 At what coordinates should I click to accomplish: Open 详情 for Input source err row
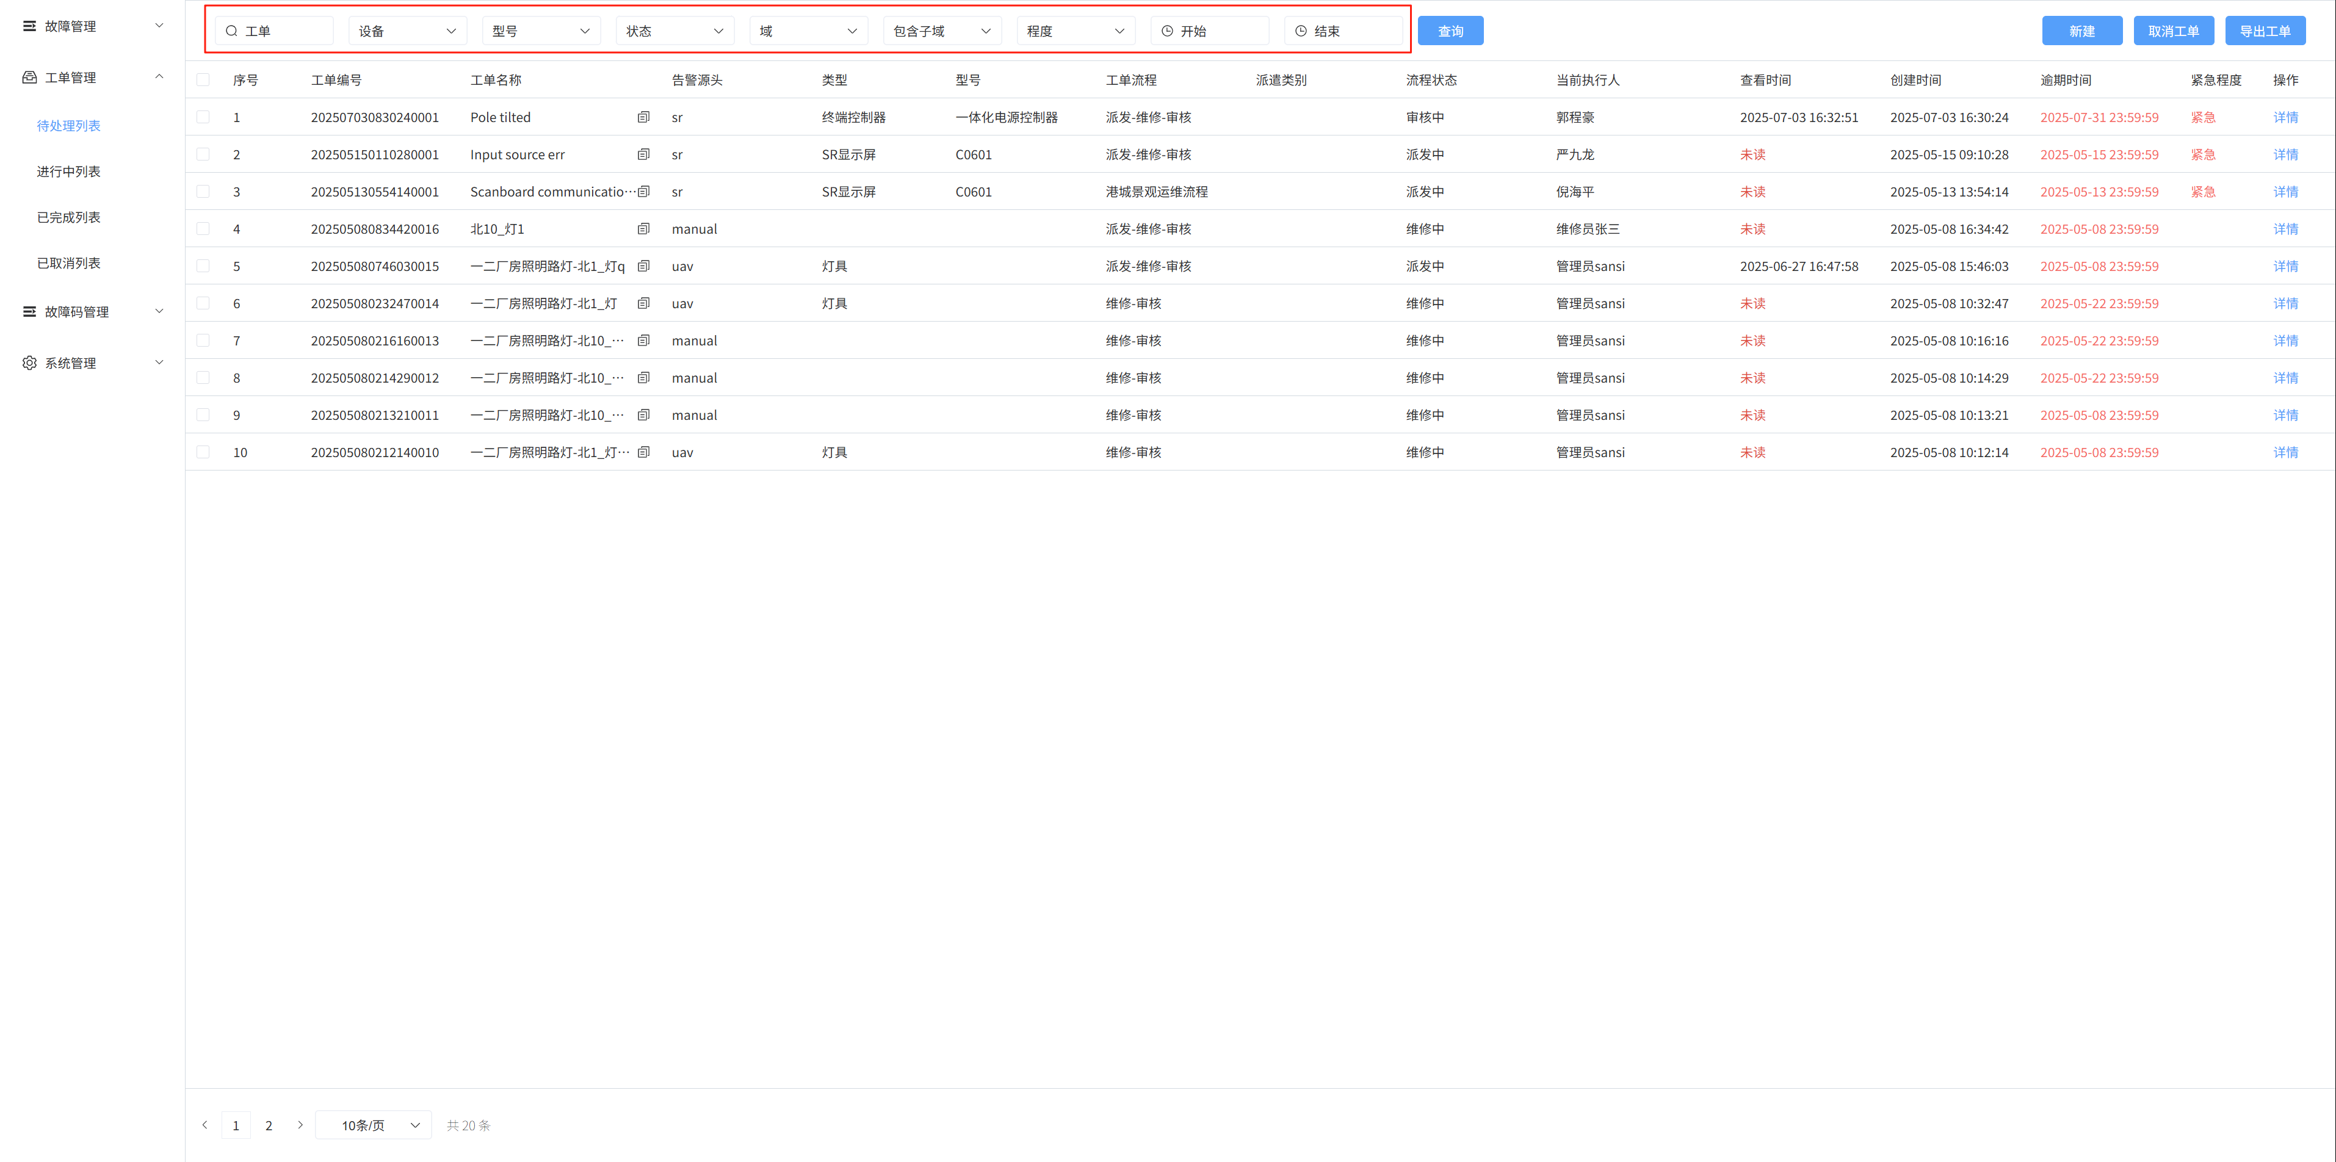(2285, 154)
